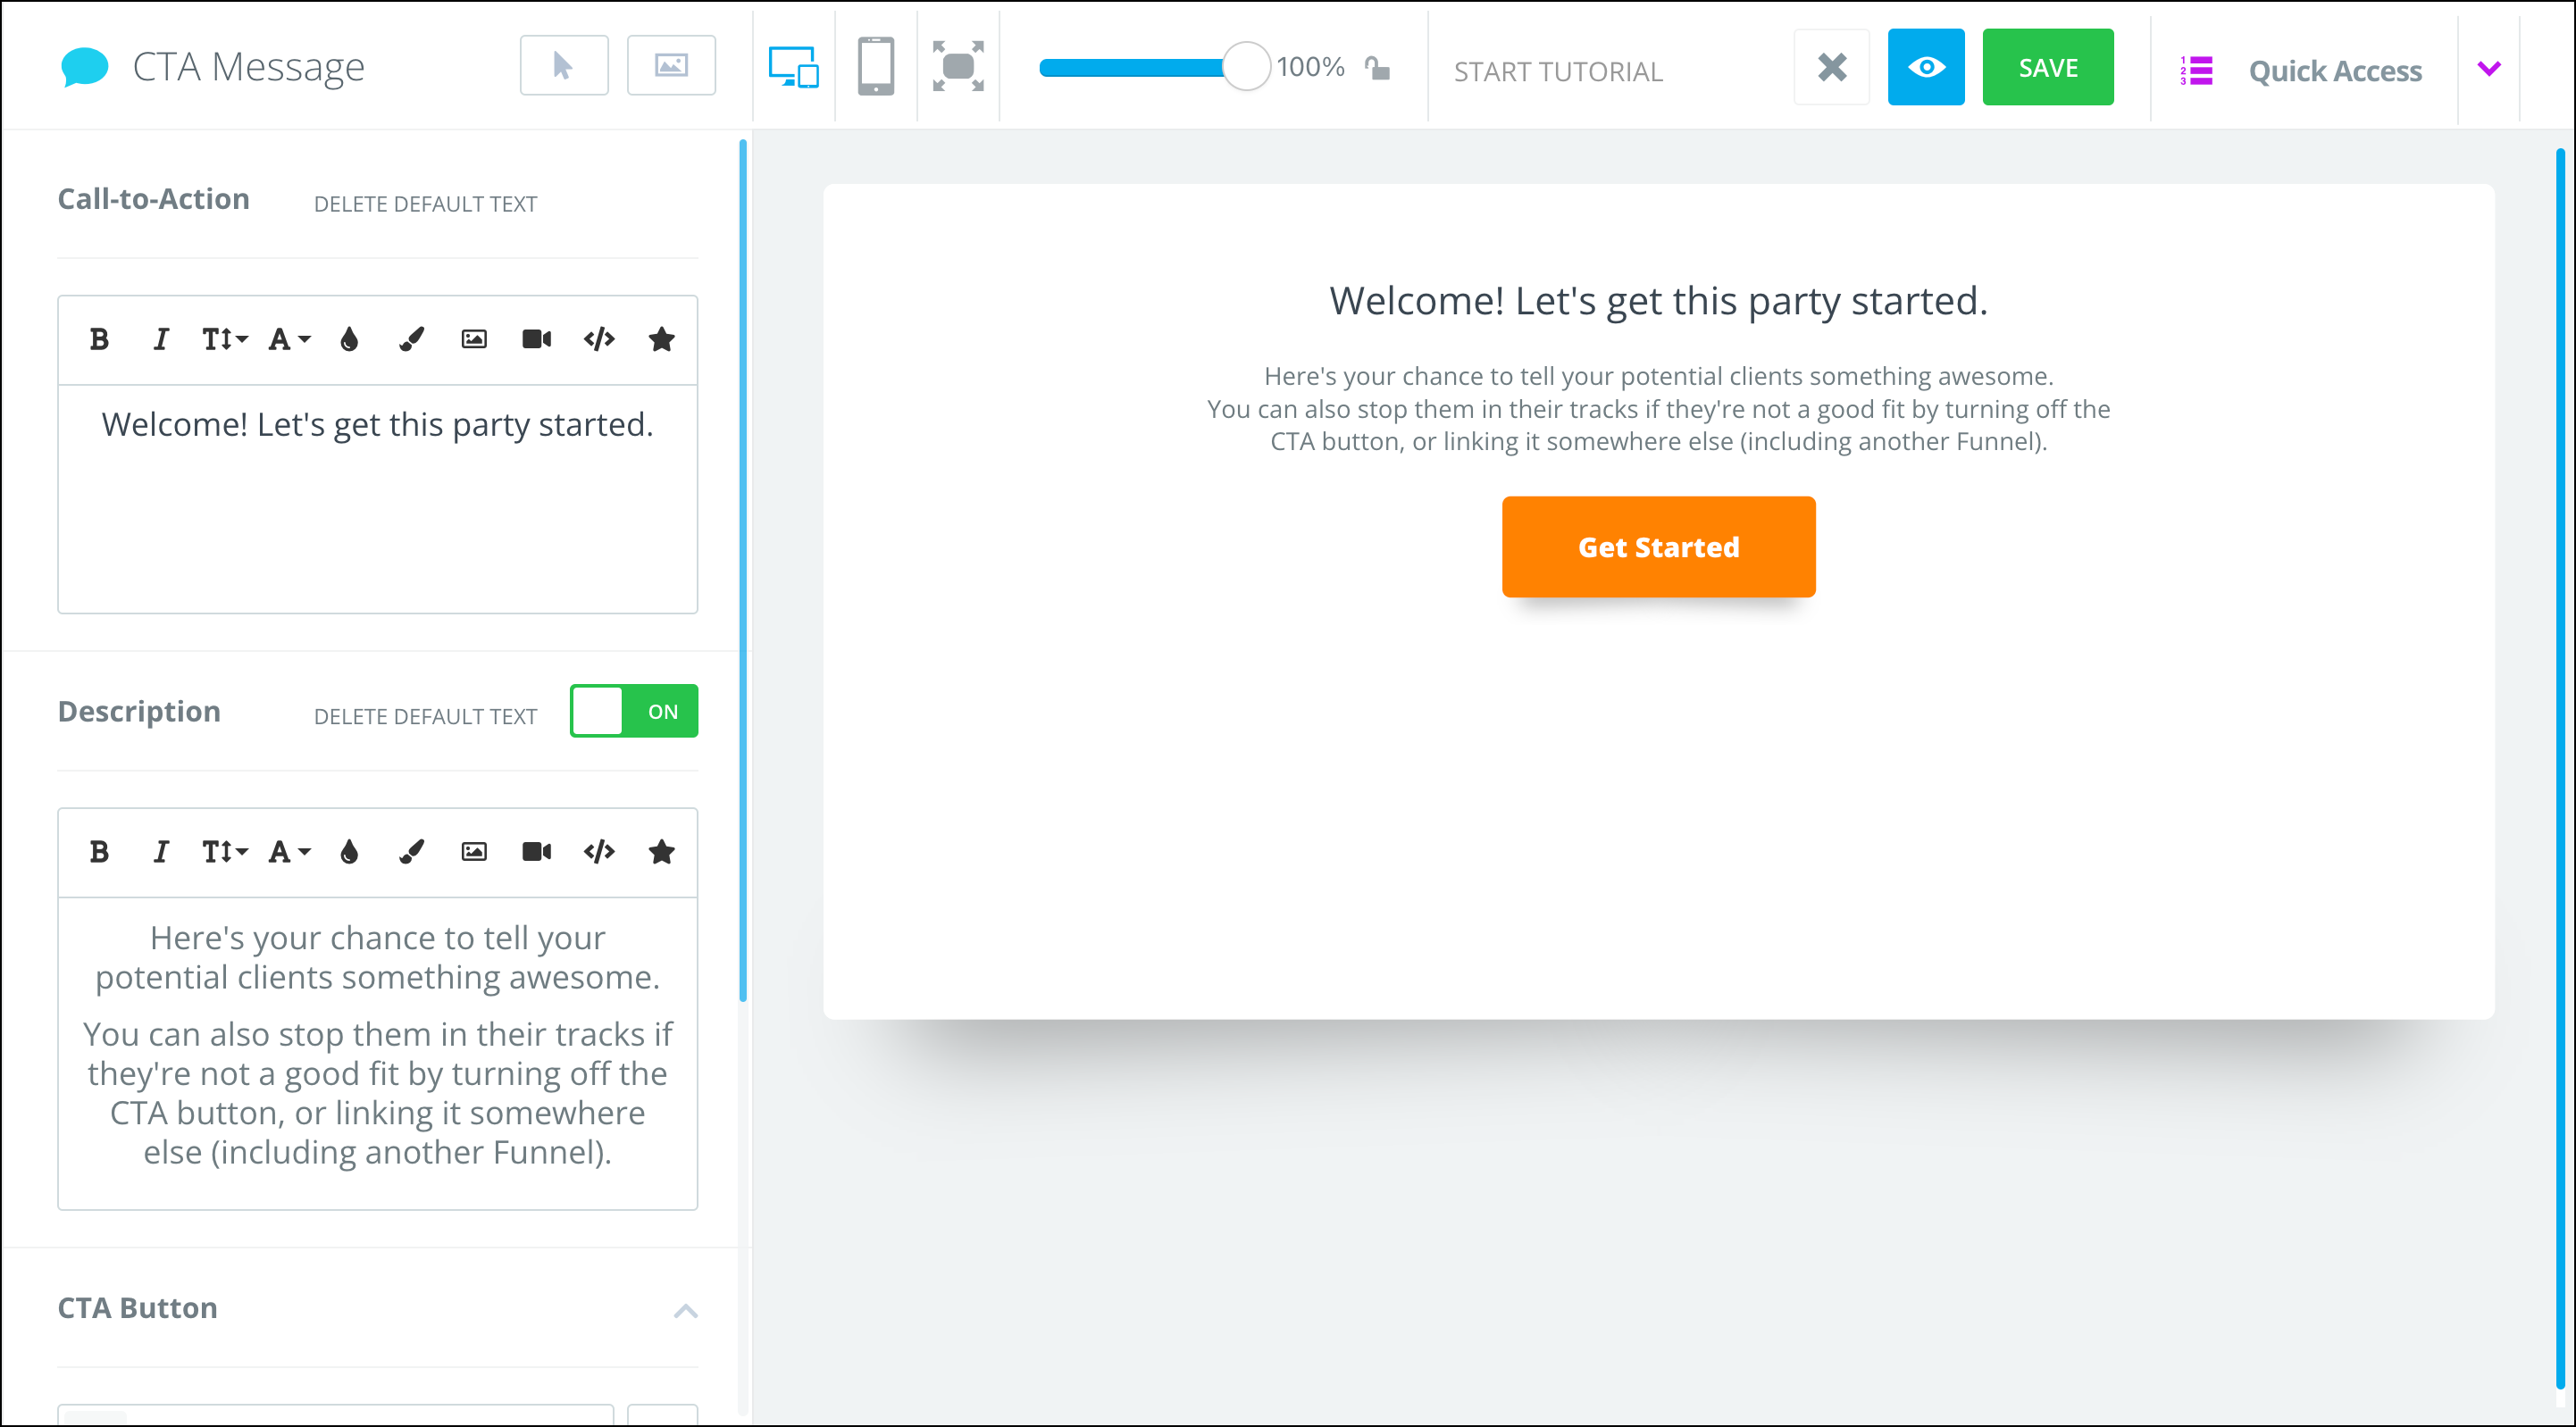Switch to desktop preview mode
2576x1427 pixels.
[794, 67]
